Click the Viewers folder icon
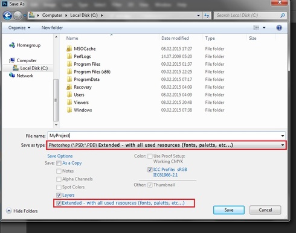Screen dimensions: 296x233 tap(69, 102)
